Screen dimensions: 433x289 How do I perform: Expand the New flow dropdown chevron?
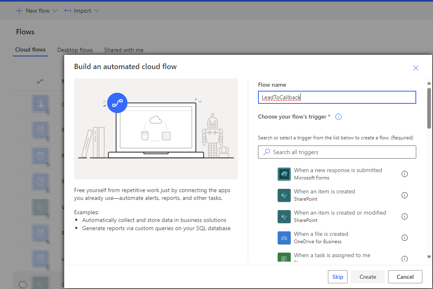pyautogui.click(x=55, y=11)
